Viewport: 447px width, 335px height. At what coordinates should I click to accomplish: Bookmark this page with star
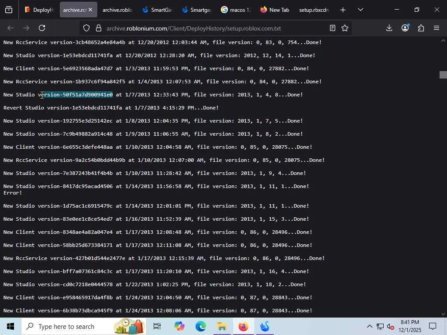point(345,28)
